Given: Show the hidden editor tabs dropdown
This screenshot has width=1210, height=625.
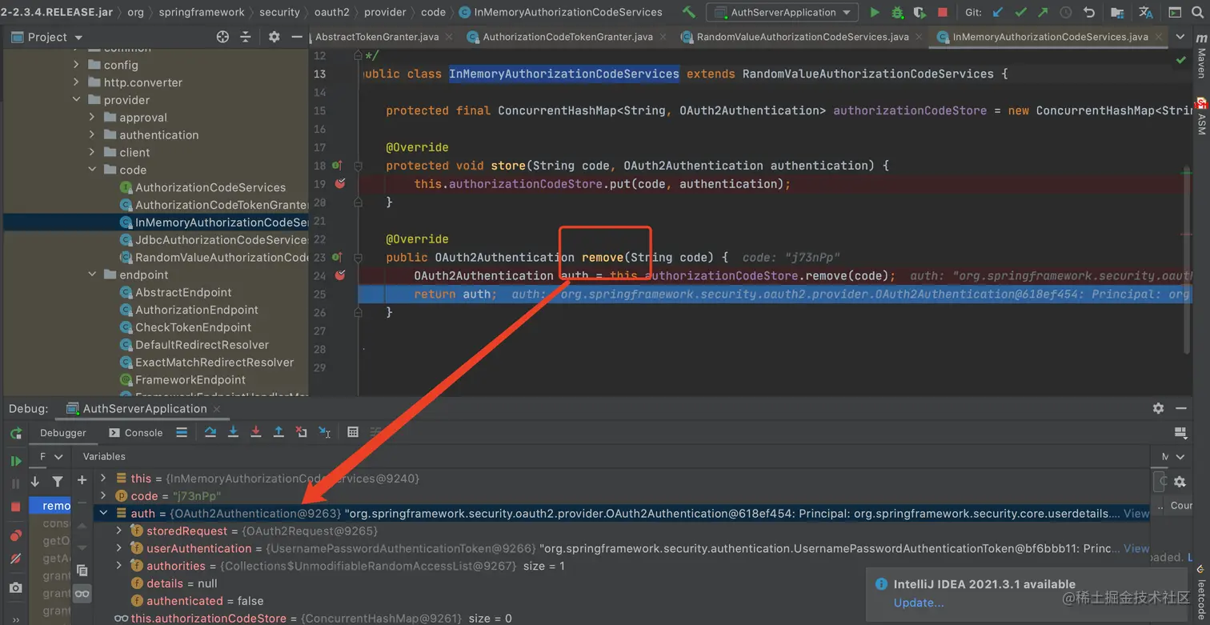Looking at the screenshot, I should (x=1180, y=37).
